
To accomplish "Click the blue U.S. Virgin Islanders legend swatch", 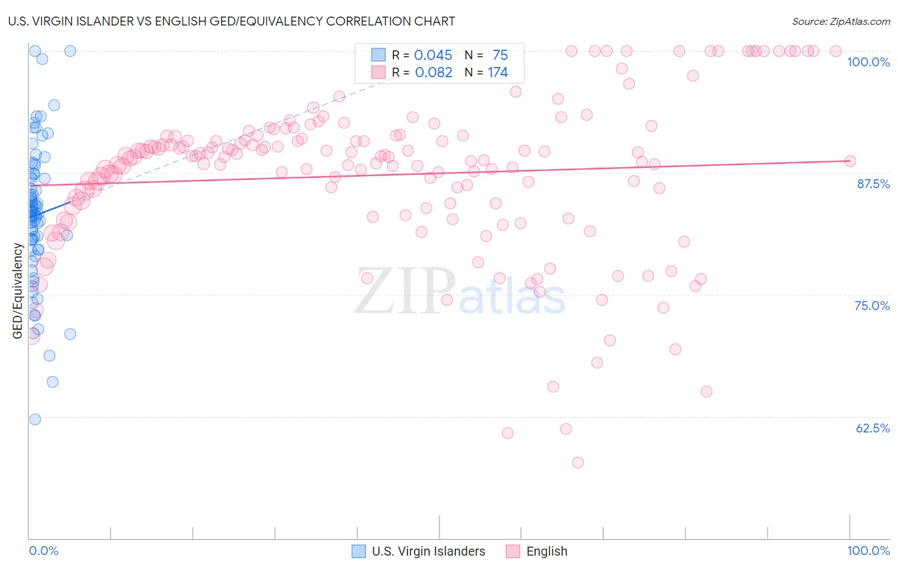I will click(359, 551).
